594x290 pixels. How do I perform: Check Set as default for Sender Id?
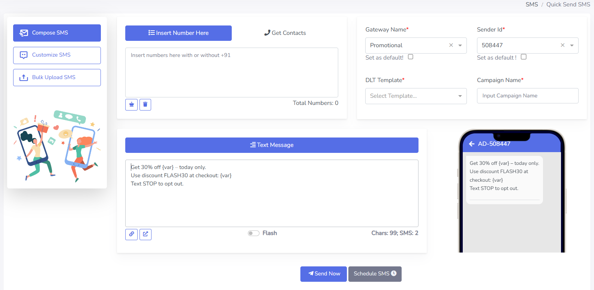[523, 57]
